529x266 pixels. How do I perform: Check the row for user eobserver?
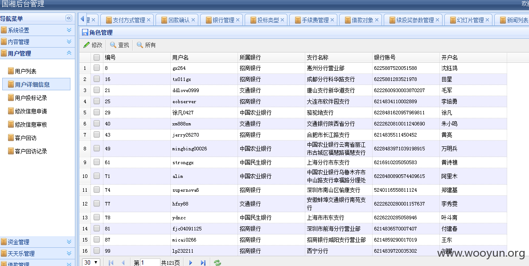97,101
